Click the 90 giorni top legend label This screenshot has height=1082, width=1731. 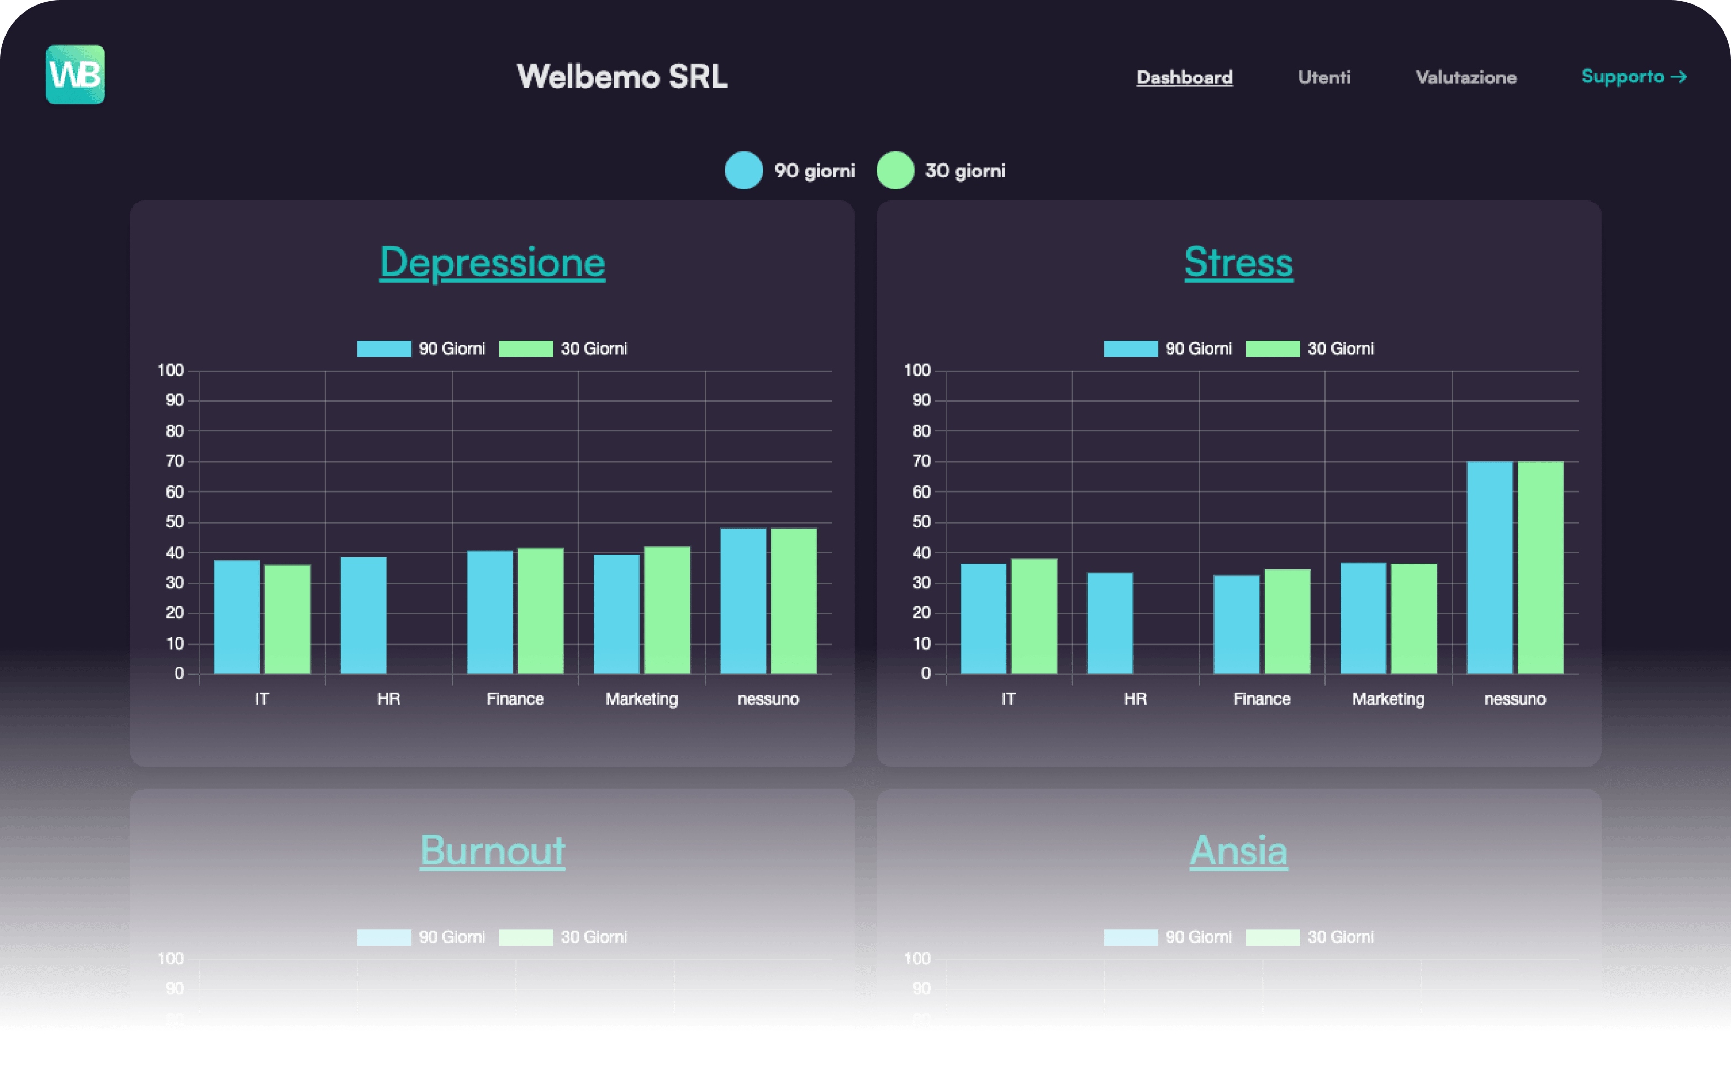click(814, 171)
